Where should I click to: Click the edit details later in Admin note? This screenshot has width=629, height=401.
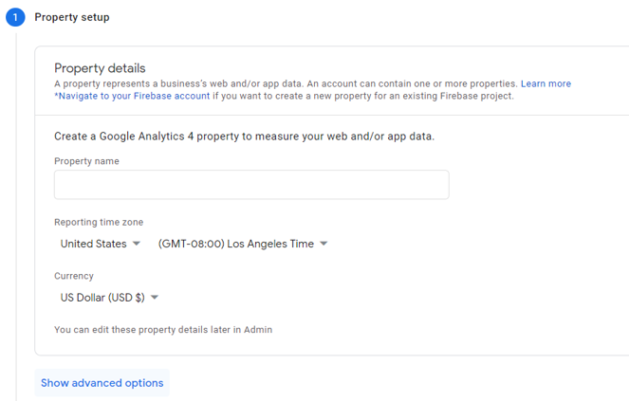pos(163,330)
